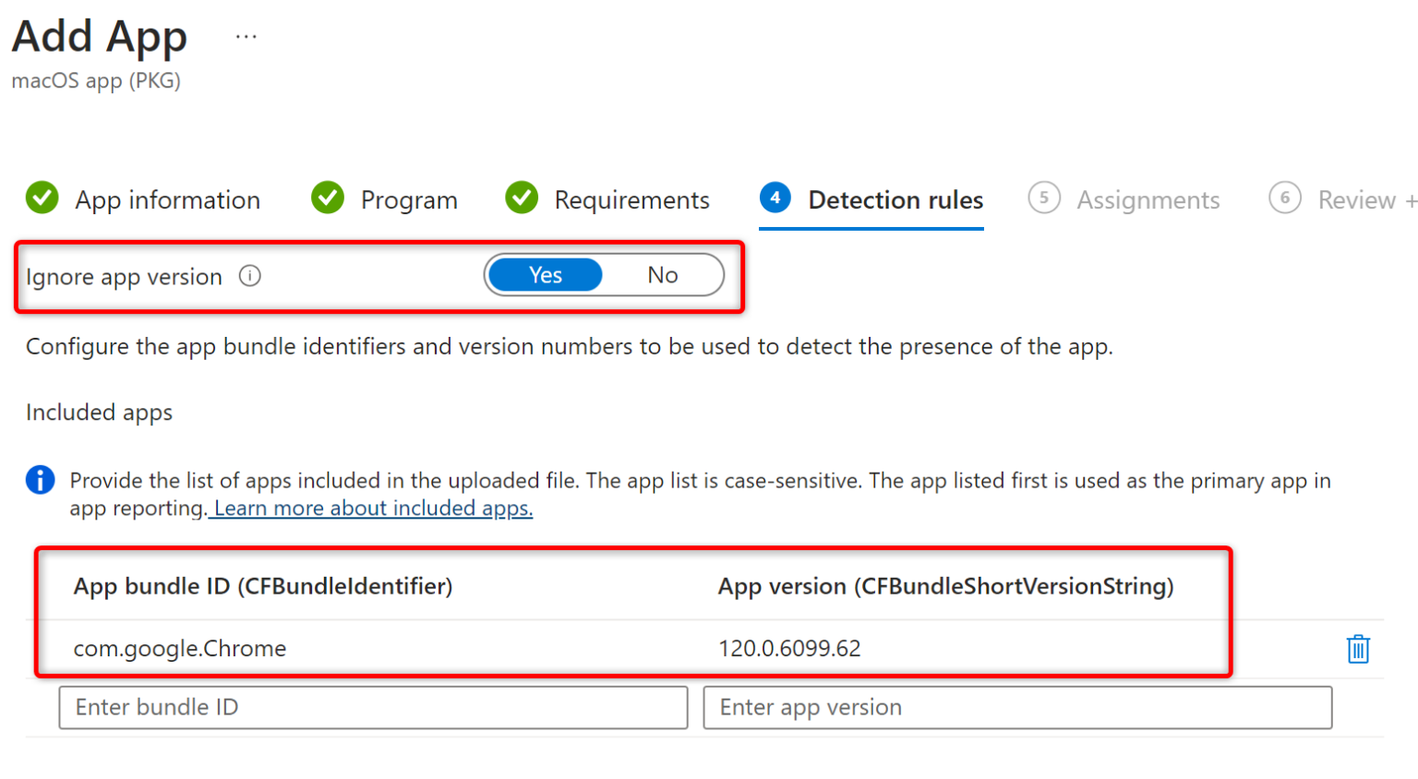Click the info icon beside Ignore app version

(250, 276)
